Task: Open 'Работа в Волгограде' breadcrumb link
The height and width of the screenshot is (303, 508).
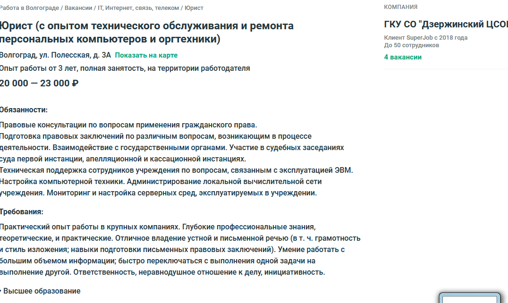Action: pos(29,8)
